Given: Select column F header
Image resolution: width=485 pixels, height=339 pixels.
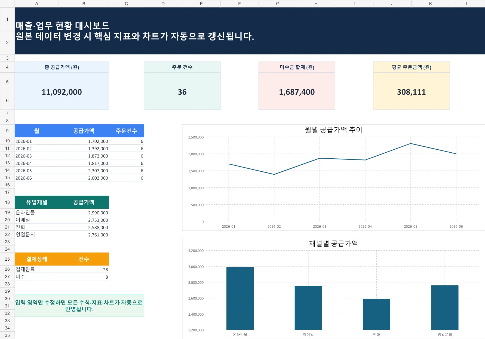Looking at the screenshot, I should [x=240, y=4].
